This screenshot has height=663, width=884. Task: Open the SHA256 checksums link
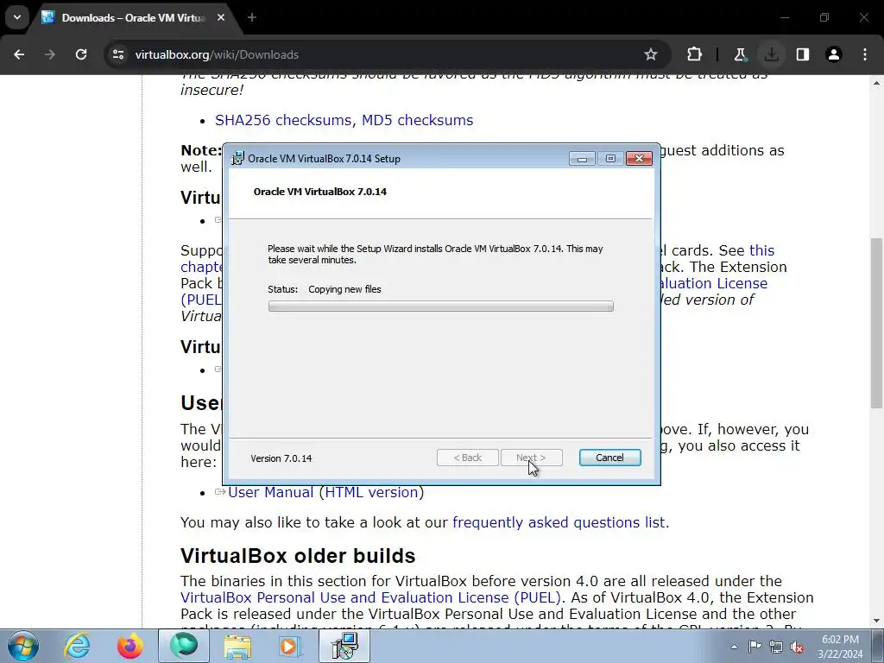pyautogui.click(x=283, y=120)
